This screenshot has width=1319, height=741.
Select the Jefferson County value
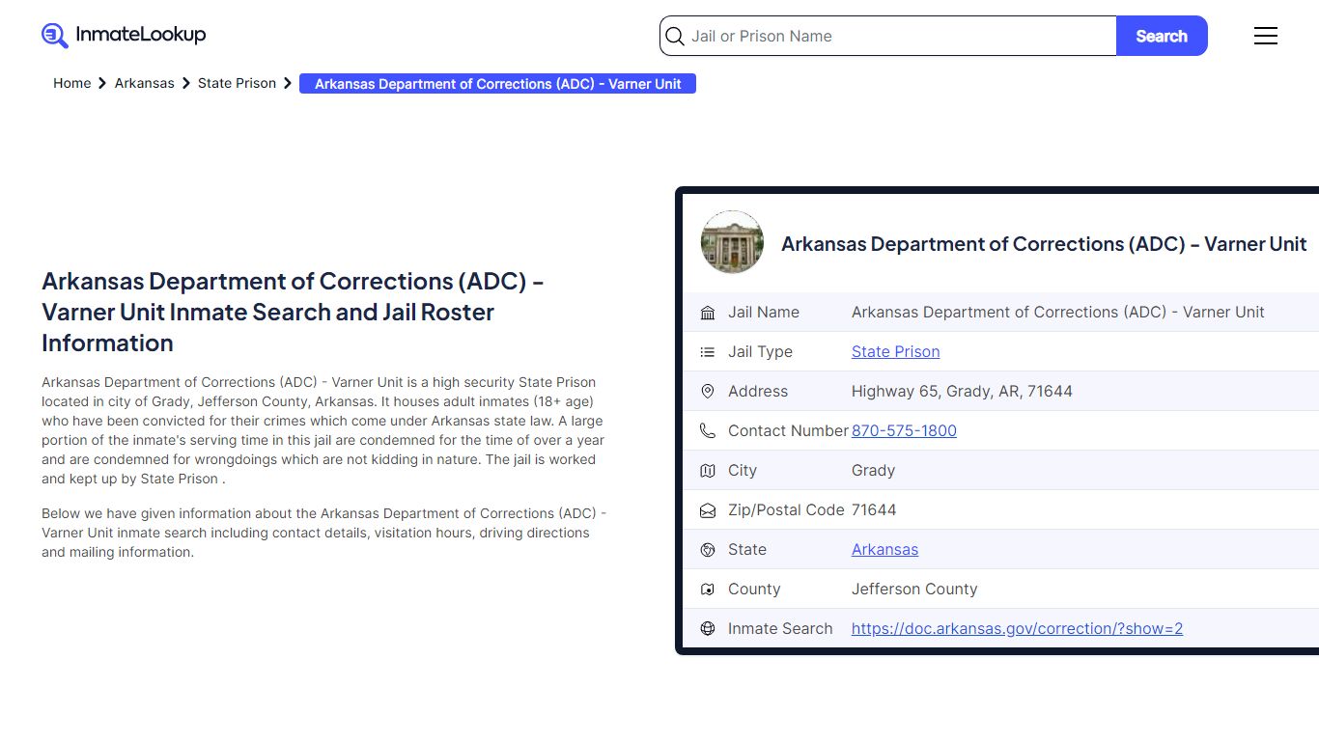914,590
